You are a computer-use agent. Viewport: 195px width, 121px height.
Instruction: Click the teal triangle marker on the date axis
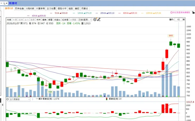point(144,96)
